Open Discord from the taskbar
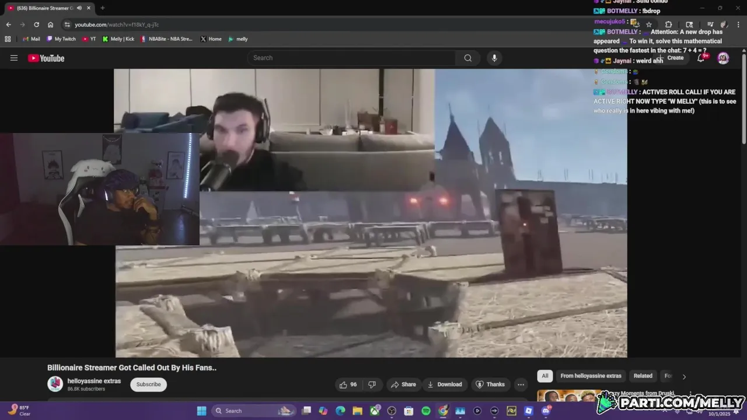 (546, 411)
